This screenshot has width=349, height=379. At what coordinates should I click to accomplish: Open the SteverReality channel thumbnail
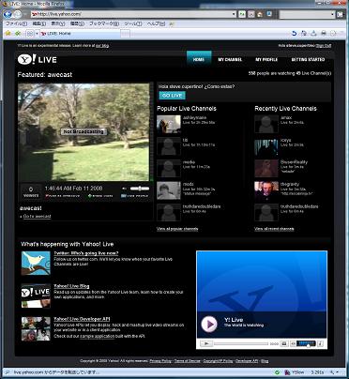[x=266, y=168]
